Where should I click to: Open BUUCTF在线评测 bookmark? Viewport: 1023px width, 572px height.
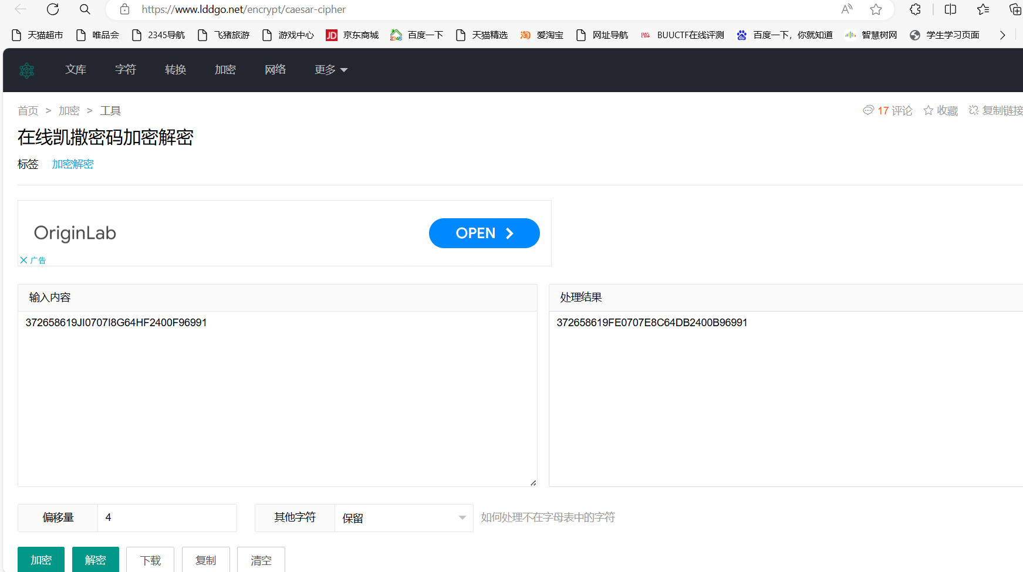tap(683, 35)
